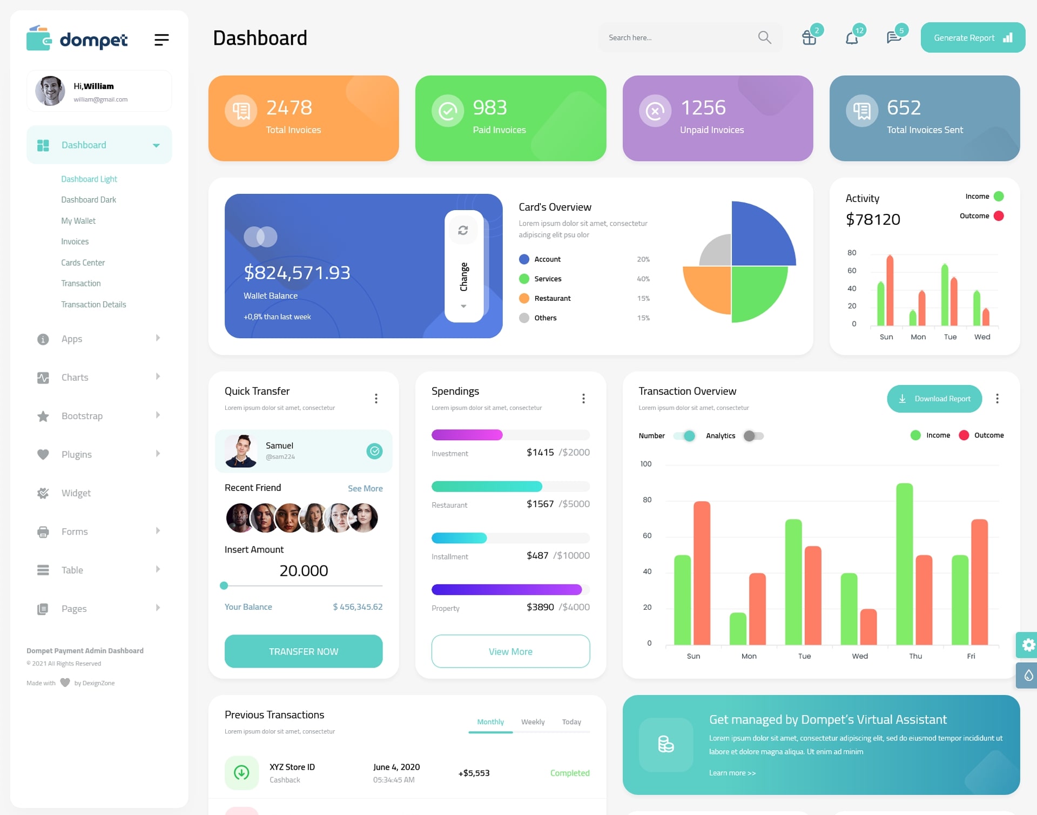Image resolution: width=1037 pixels, height=815 pixels.
Task: Click the notifications bell icon
Action: click(x=852, y=37)
